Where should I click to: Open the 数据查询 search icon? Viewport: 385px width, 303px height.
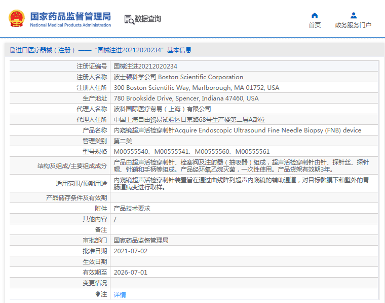click(x=129, y=19)
